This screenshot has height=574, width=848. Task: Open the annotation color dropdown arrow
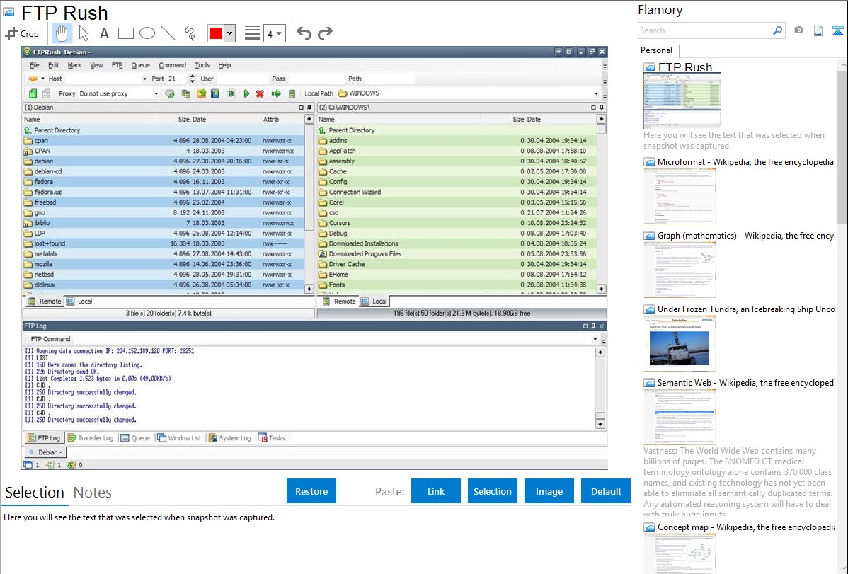[230, 33]
